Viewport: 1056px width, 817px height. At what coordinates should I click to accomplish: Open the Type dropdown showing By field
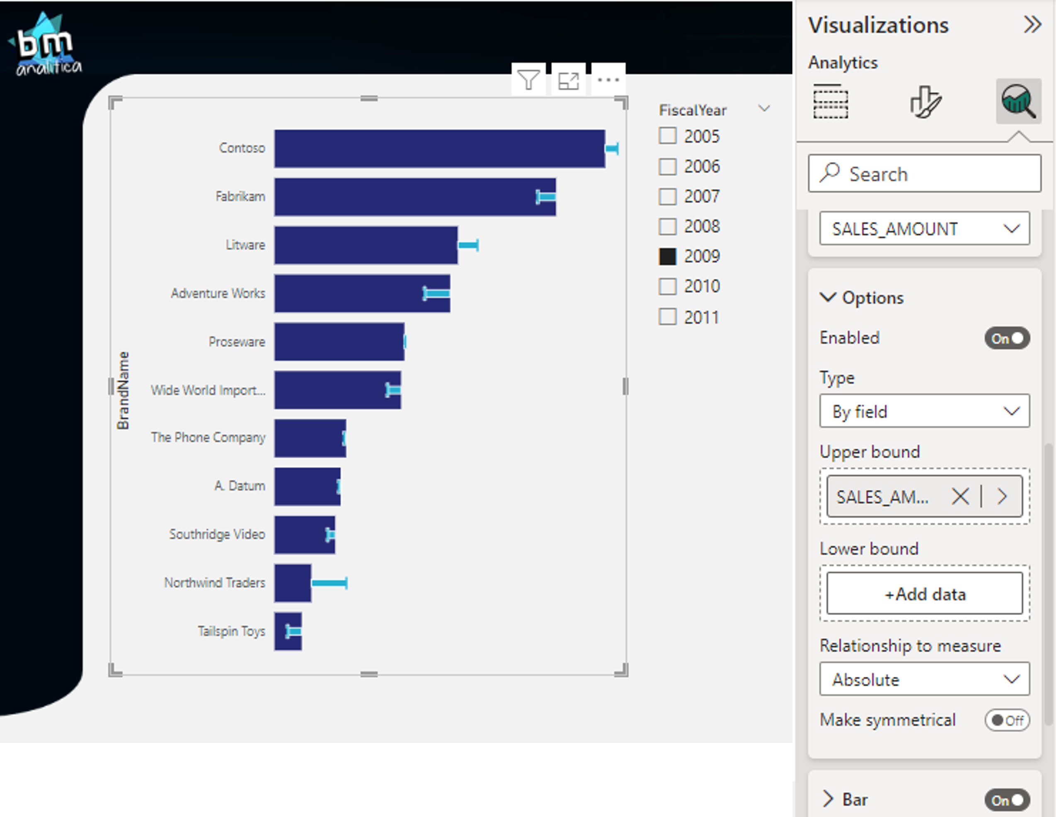pyautogui.click(x=924, y=411)
